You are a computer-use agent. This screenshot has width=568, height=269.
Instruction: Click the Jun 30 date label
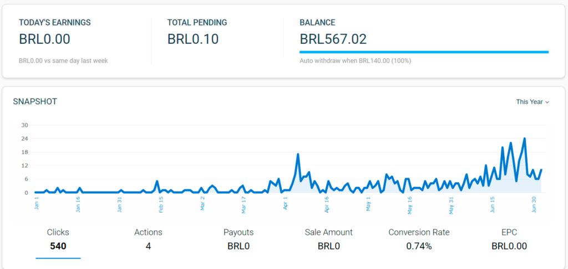(535, 204)
